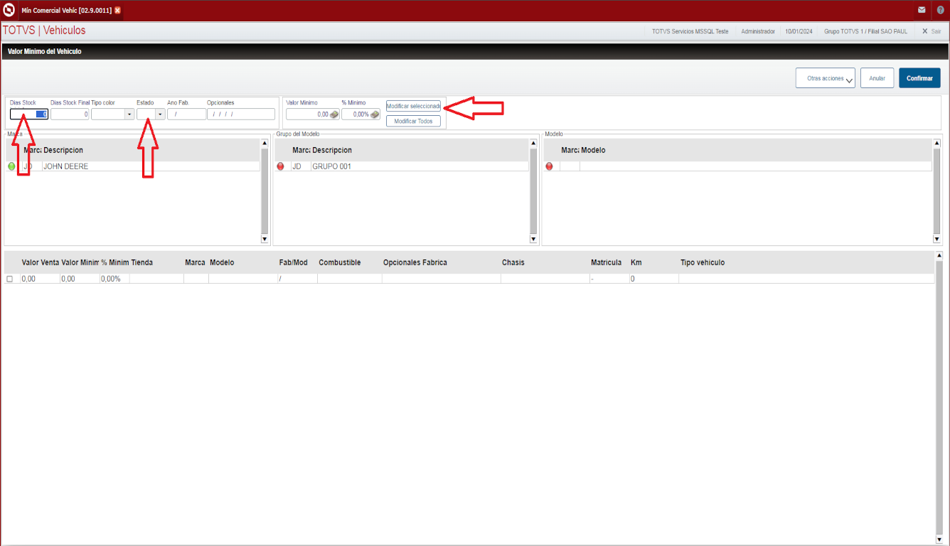
Task: Click TOTVS Servicios MSSQL Teste label
Action: point(690,31)
